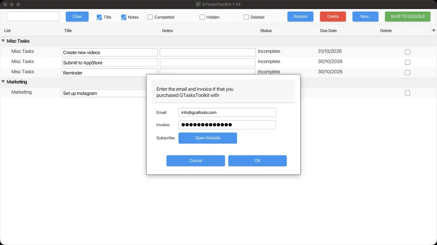Enable the Deleted filter checkbox
This screenshot has width=437, height=245.
click(246, 17)
